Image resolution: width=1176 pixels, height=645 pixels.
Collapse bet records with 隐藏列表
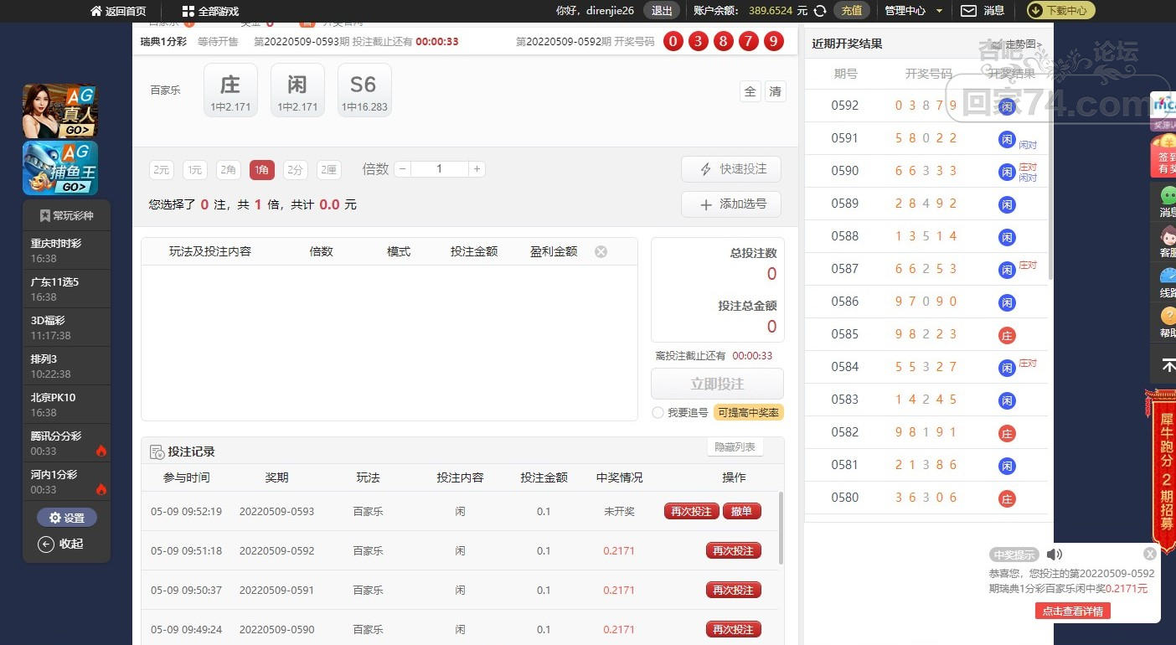pos(735,447)
